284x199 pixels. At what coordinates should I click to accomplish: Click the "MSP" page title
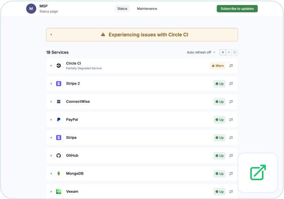click(44, 6)
